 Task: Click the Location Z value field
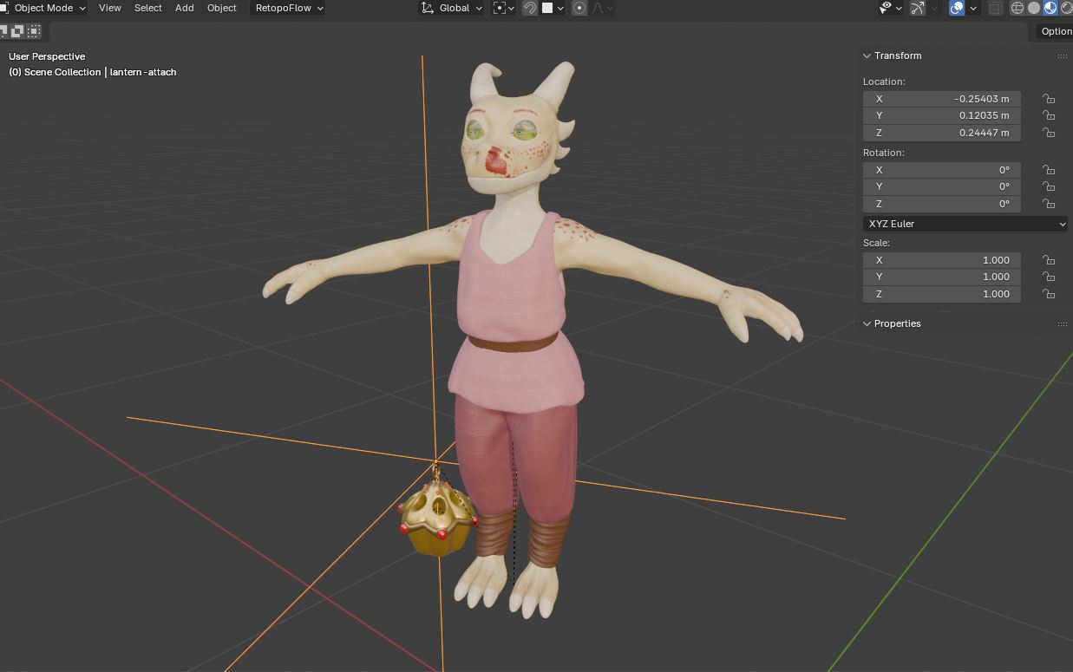pos(941,133)
